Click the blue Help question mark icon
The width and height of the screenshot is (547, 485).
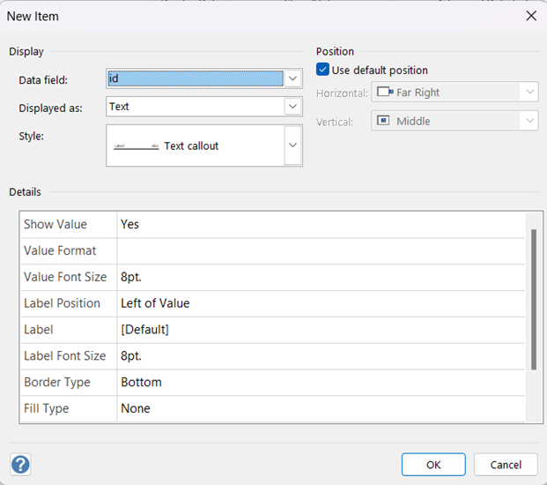coord(20,465)
